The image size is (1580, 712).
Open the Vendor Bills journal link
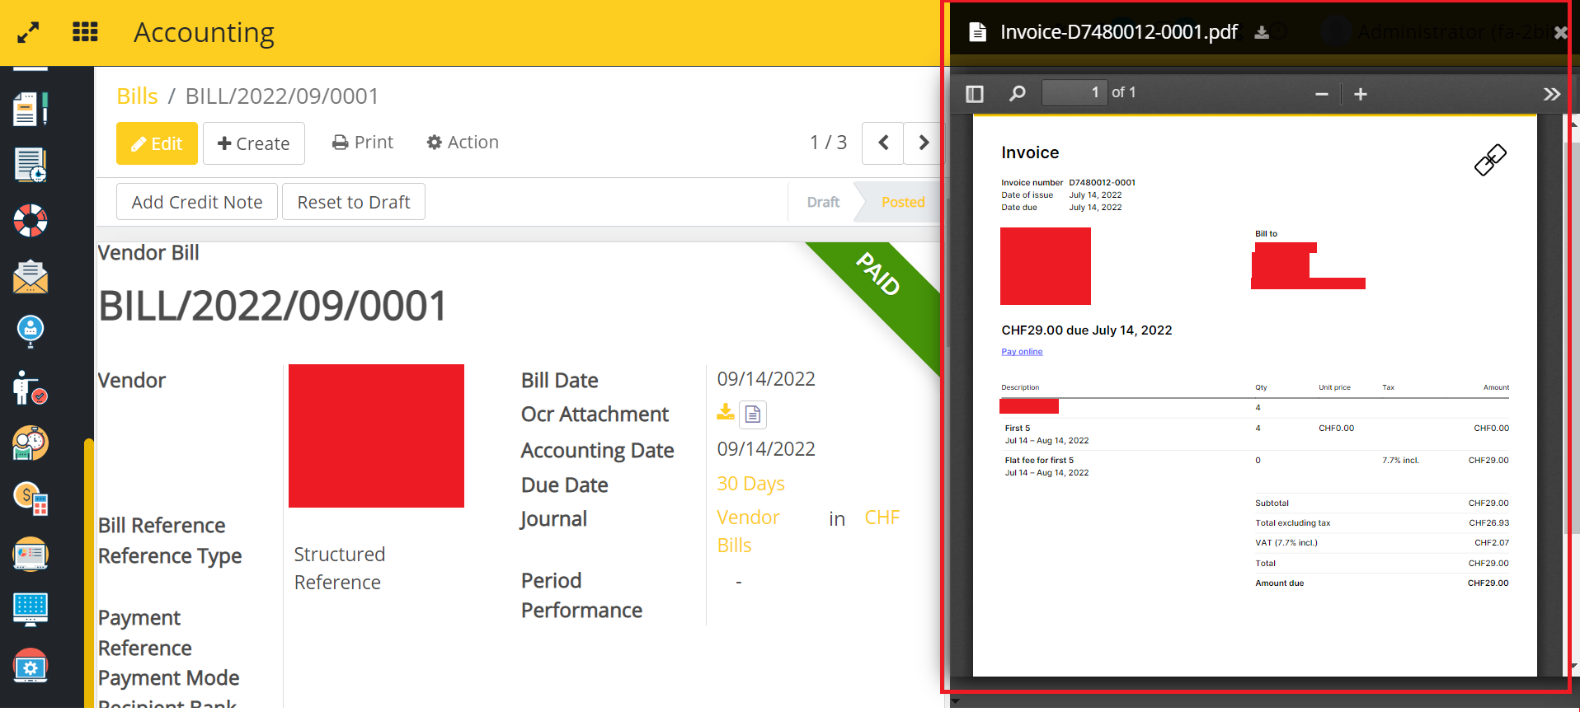(x=748, y=532)
